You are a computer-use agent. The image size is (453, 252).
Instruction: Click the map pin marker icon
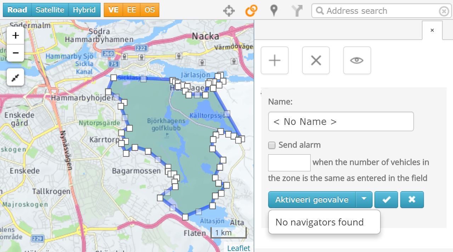[273, 11]
